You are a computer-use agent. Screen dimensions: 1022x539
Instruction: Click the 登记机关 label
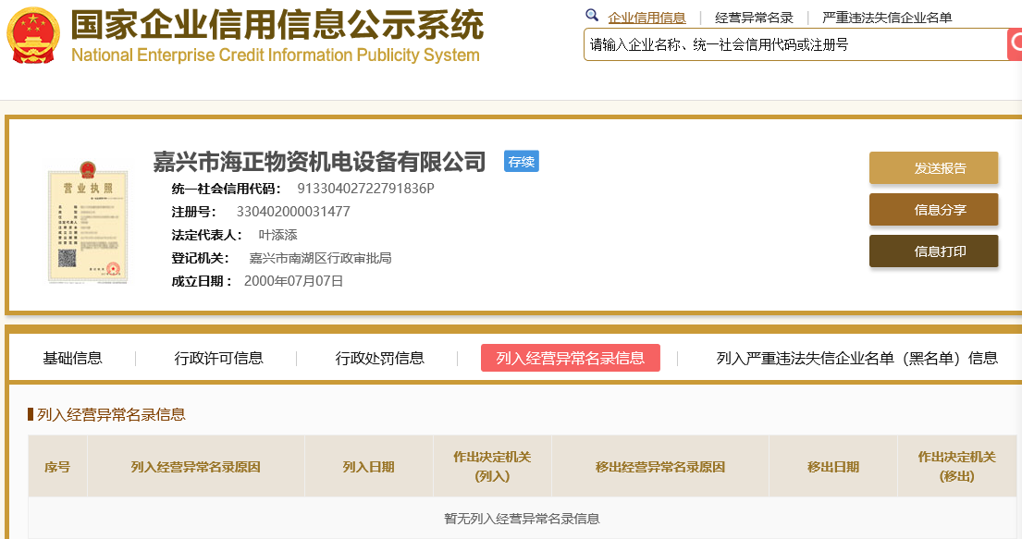pos(200,258)
